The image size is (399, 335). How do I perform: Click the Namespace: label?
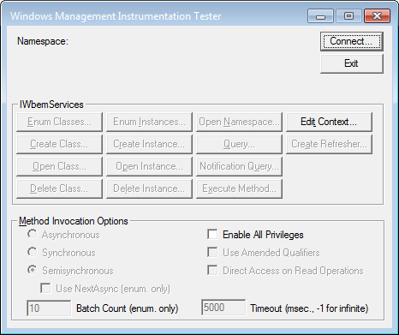click(x=43, y=41)
